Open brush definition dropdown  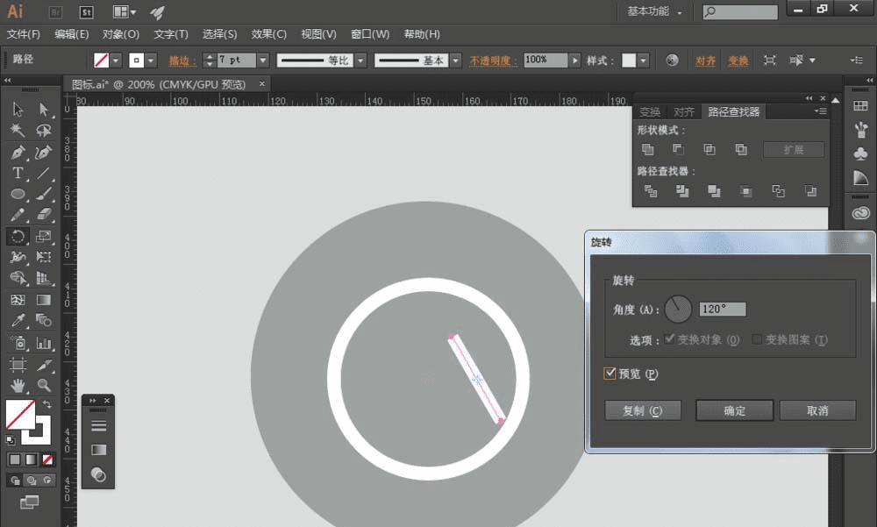point(456,60)
